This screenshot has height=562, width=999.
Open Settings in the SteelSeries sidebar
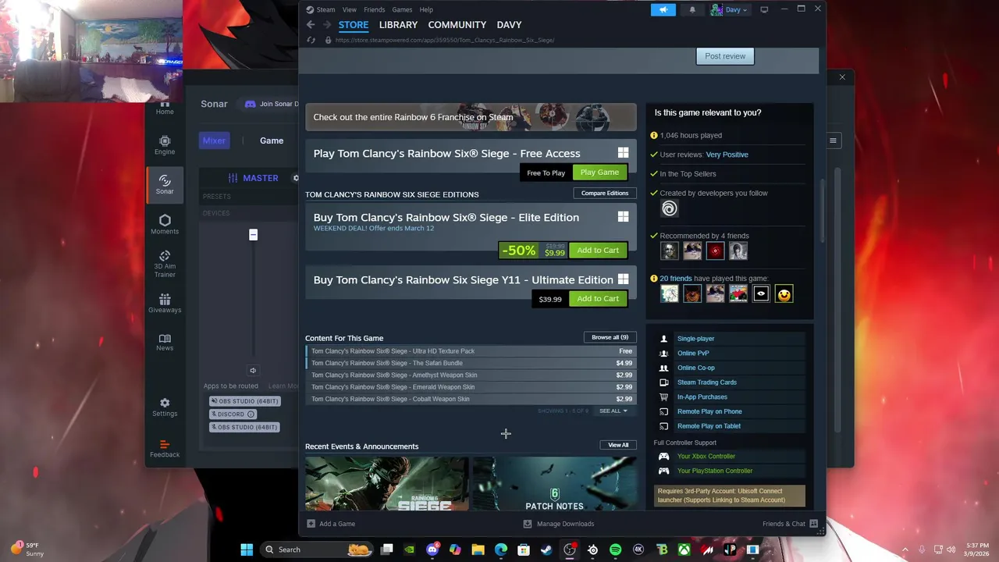(x=165, y=408)
